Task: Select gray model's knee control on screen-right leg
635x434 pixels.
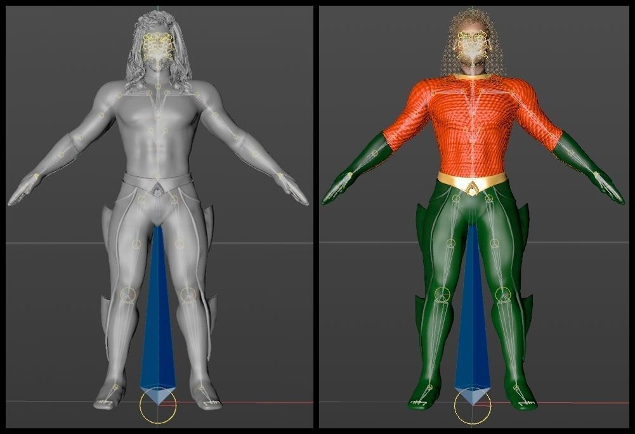Action: (188, 296)
